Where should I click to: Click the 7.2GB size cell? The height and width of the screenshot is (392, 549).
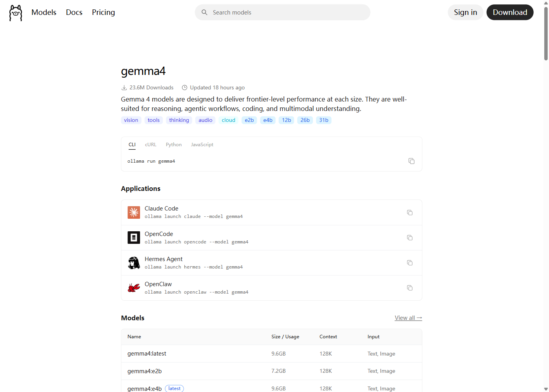click(x=278, y=371)
